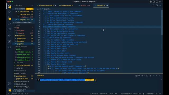Click Prettier in the status bar
Viewport: 169px width, 95px height.
pyautogui.click(x=150, y=94)
